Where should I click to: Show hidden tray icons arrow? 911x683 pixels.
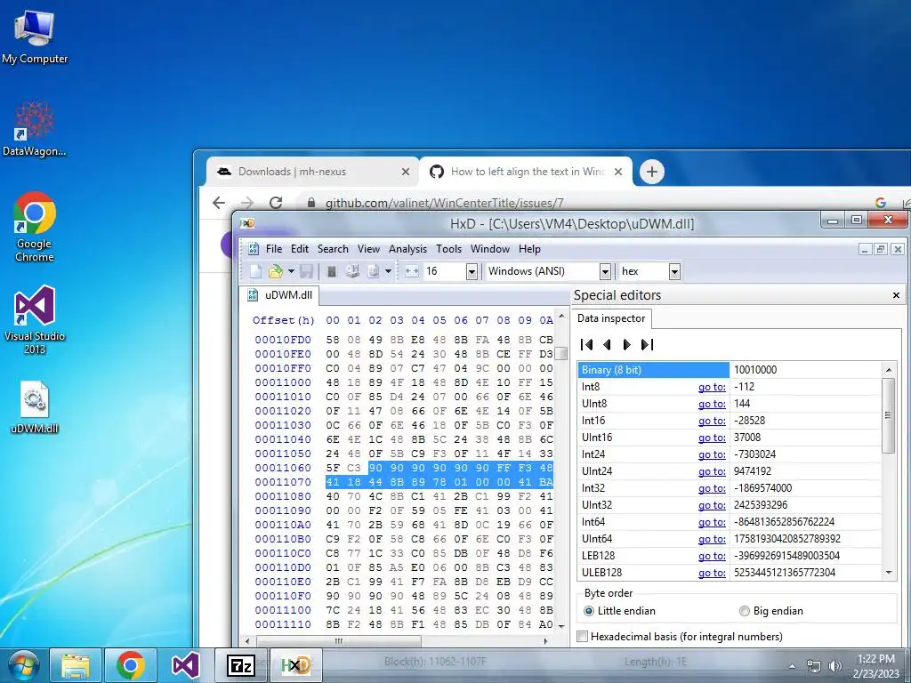pos(792,667)
